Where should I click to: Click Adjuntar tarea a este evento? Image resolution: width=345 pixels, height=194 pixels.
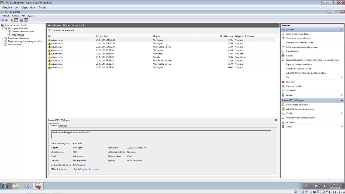[300, 109]
